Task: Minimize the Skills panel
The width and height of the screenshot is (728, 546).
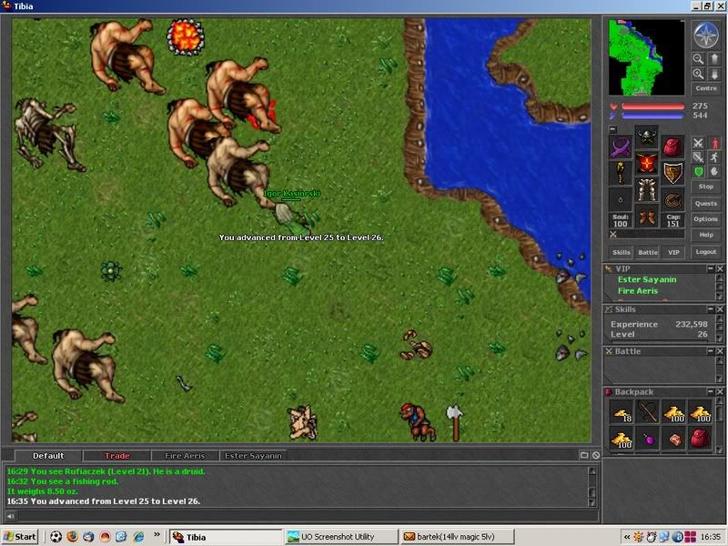Action: 711,309
